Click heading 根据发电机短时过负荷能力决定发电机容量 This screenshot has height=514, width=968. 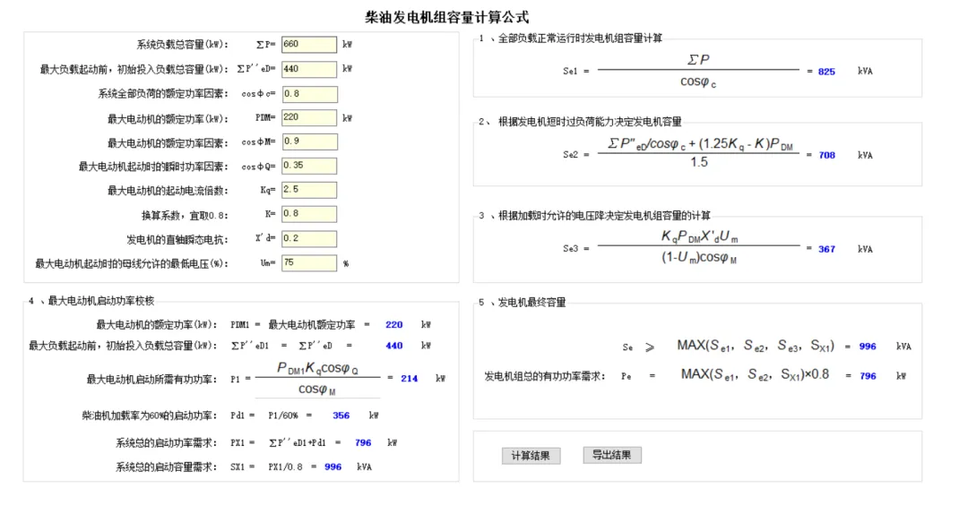(590, 122)
